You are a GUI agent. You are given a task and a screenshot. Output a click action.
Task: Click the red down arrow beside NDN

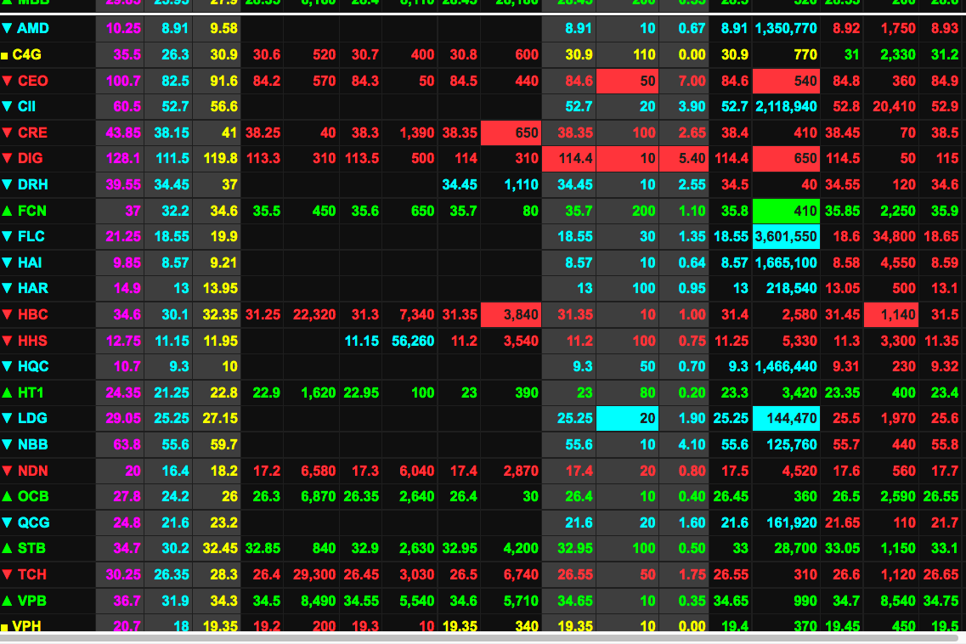7,471
